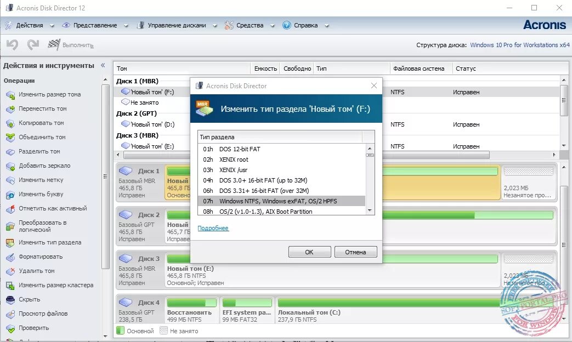Click the Переместить том icon
572x342 pixels.
tap(10, 109)
